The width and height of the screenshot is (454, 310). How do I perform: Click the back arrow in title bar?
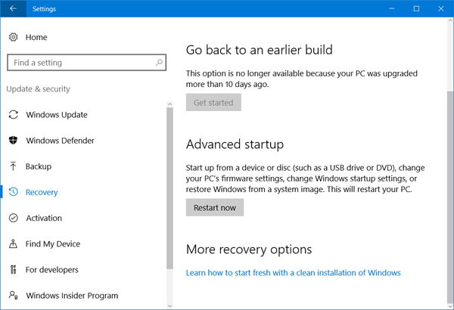point(13,9)
